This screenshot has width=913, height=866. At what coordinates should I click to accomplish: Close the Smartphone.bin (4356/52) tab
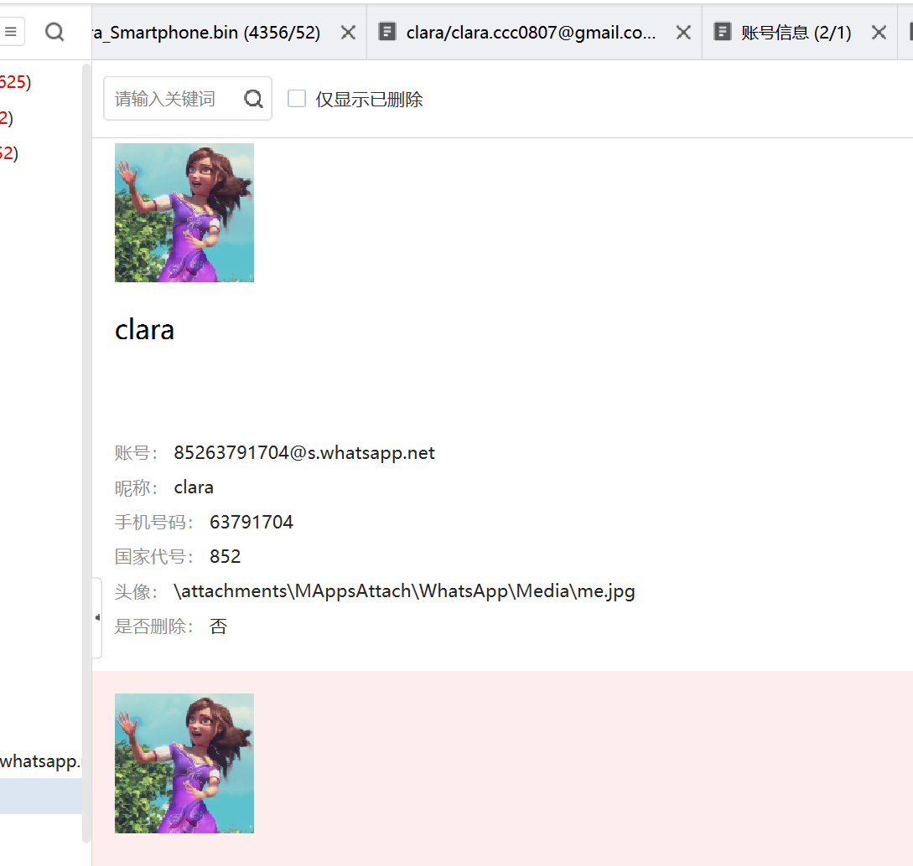point(348,33)
